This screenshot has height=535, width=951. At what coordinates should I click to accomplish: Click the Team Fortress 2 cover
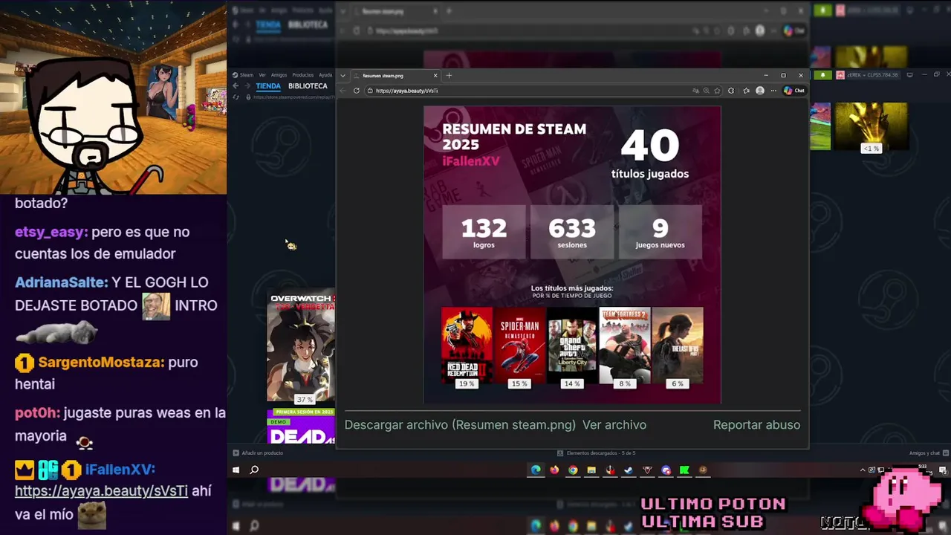pyautogui.click(x=625, y=346)
